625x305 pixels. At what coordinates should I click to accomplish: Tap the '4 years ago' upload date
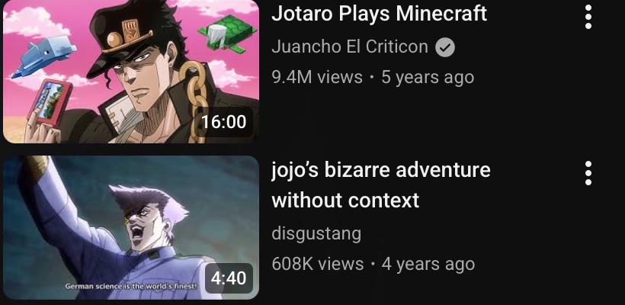pyautogui.click(x=428, y=264)
